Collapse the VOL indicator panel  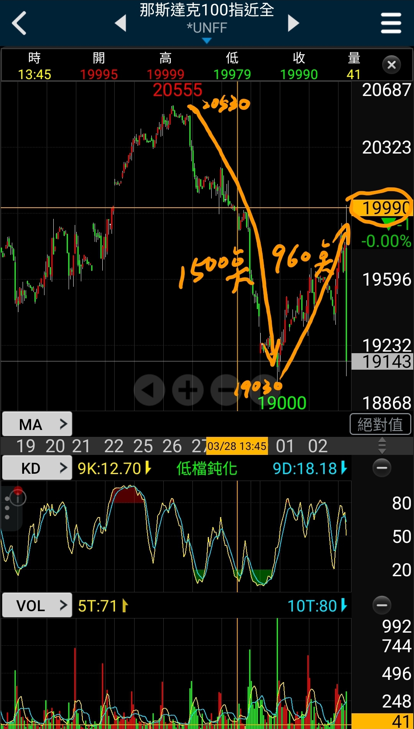pyautogui.click(x=382, y=605)
